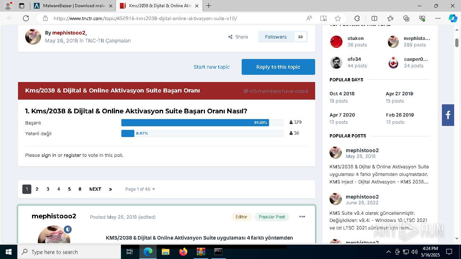Click the register link

pyautogui.click(x=72, y=155)
